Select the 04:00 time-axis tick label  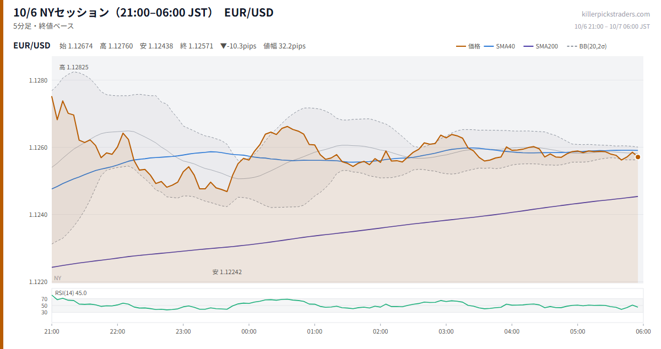pyautogui.click(x=512, y=331)
